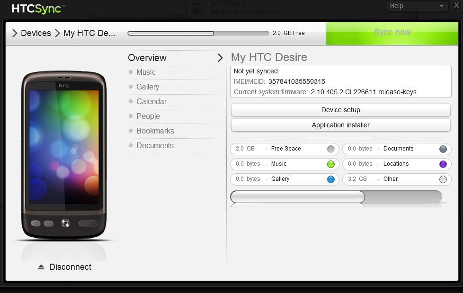Viewport: 463px width, 293px height.
Task: Open Device setup
Action: [341, 110]
